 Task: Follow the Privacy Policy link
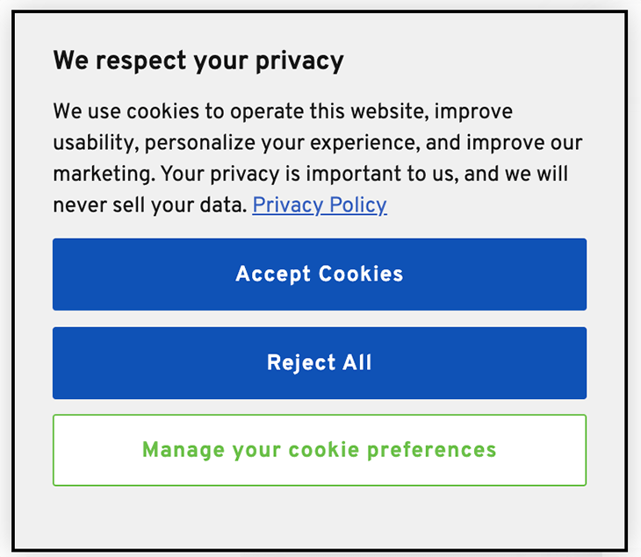(x=320, y=205)
